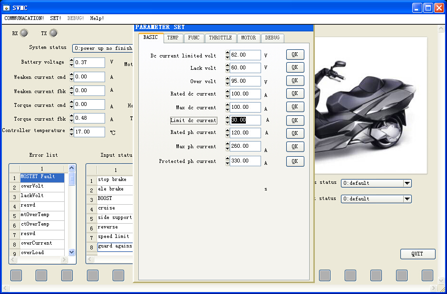Click stepper arrows for Max ph current
The height and width of the screenshot is (294, 447).
227,146
